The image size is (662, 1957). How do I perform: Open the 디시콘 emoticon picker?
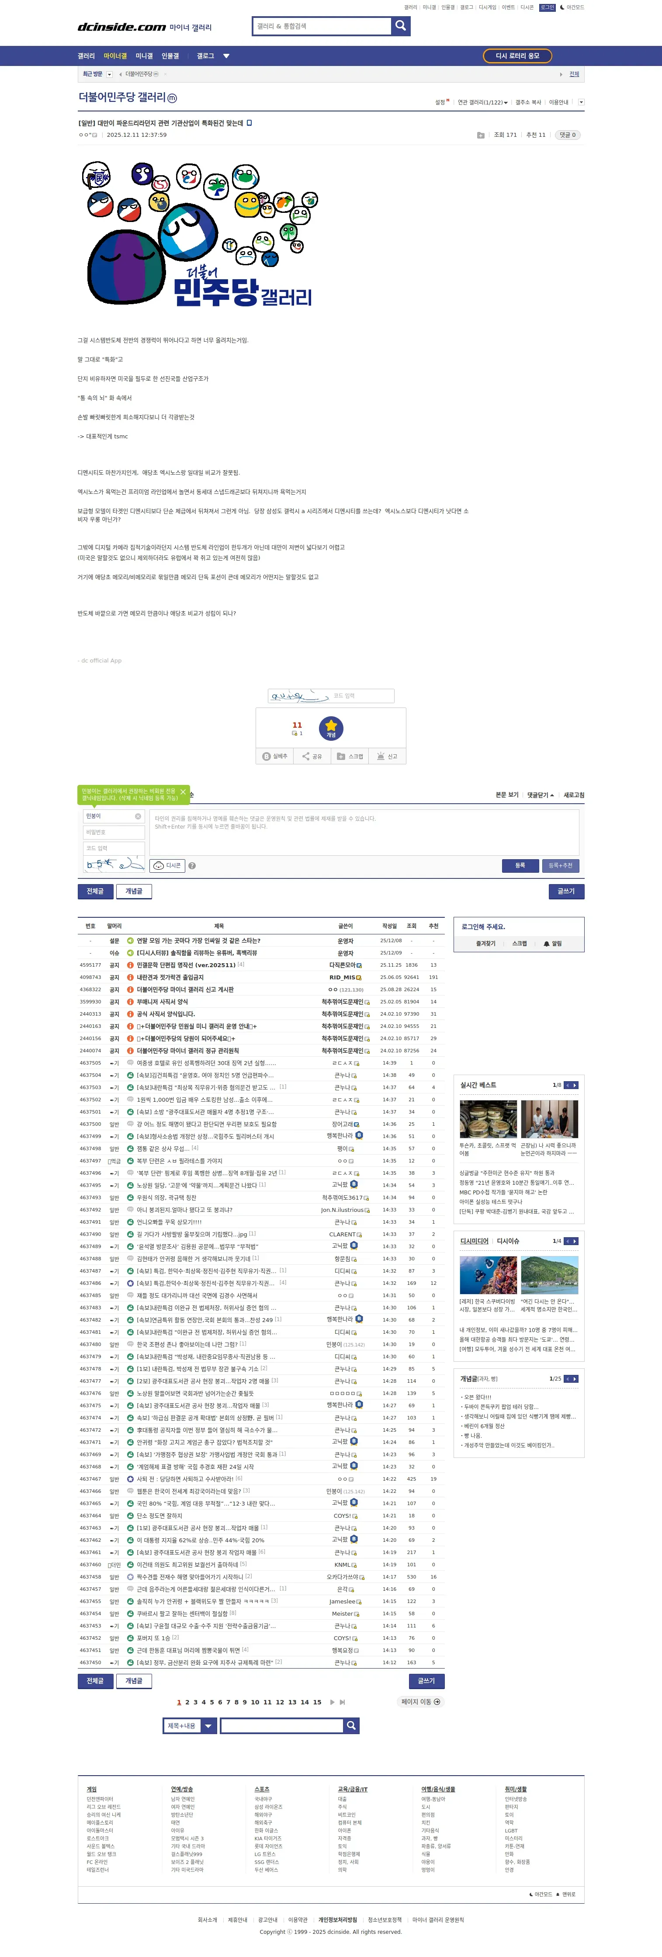click(x=168, y=866)
